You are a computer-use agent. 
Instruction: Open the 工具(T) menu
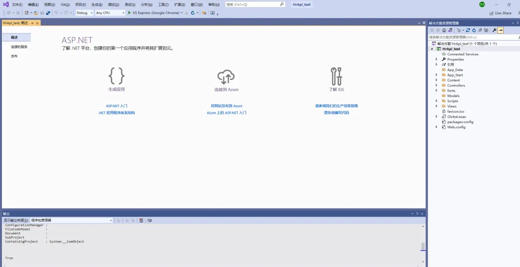click(x=163, y=5)
